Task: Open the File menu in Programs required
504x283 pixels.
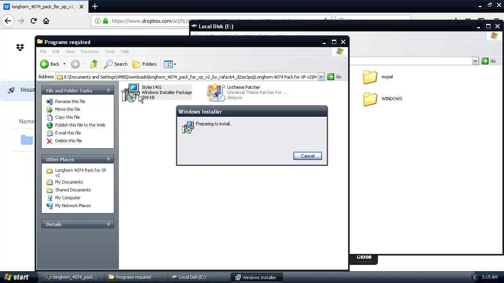Action: pos(43,51)
